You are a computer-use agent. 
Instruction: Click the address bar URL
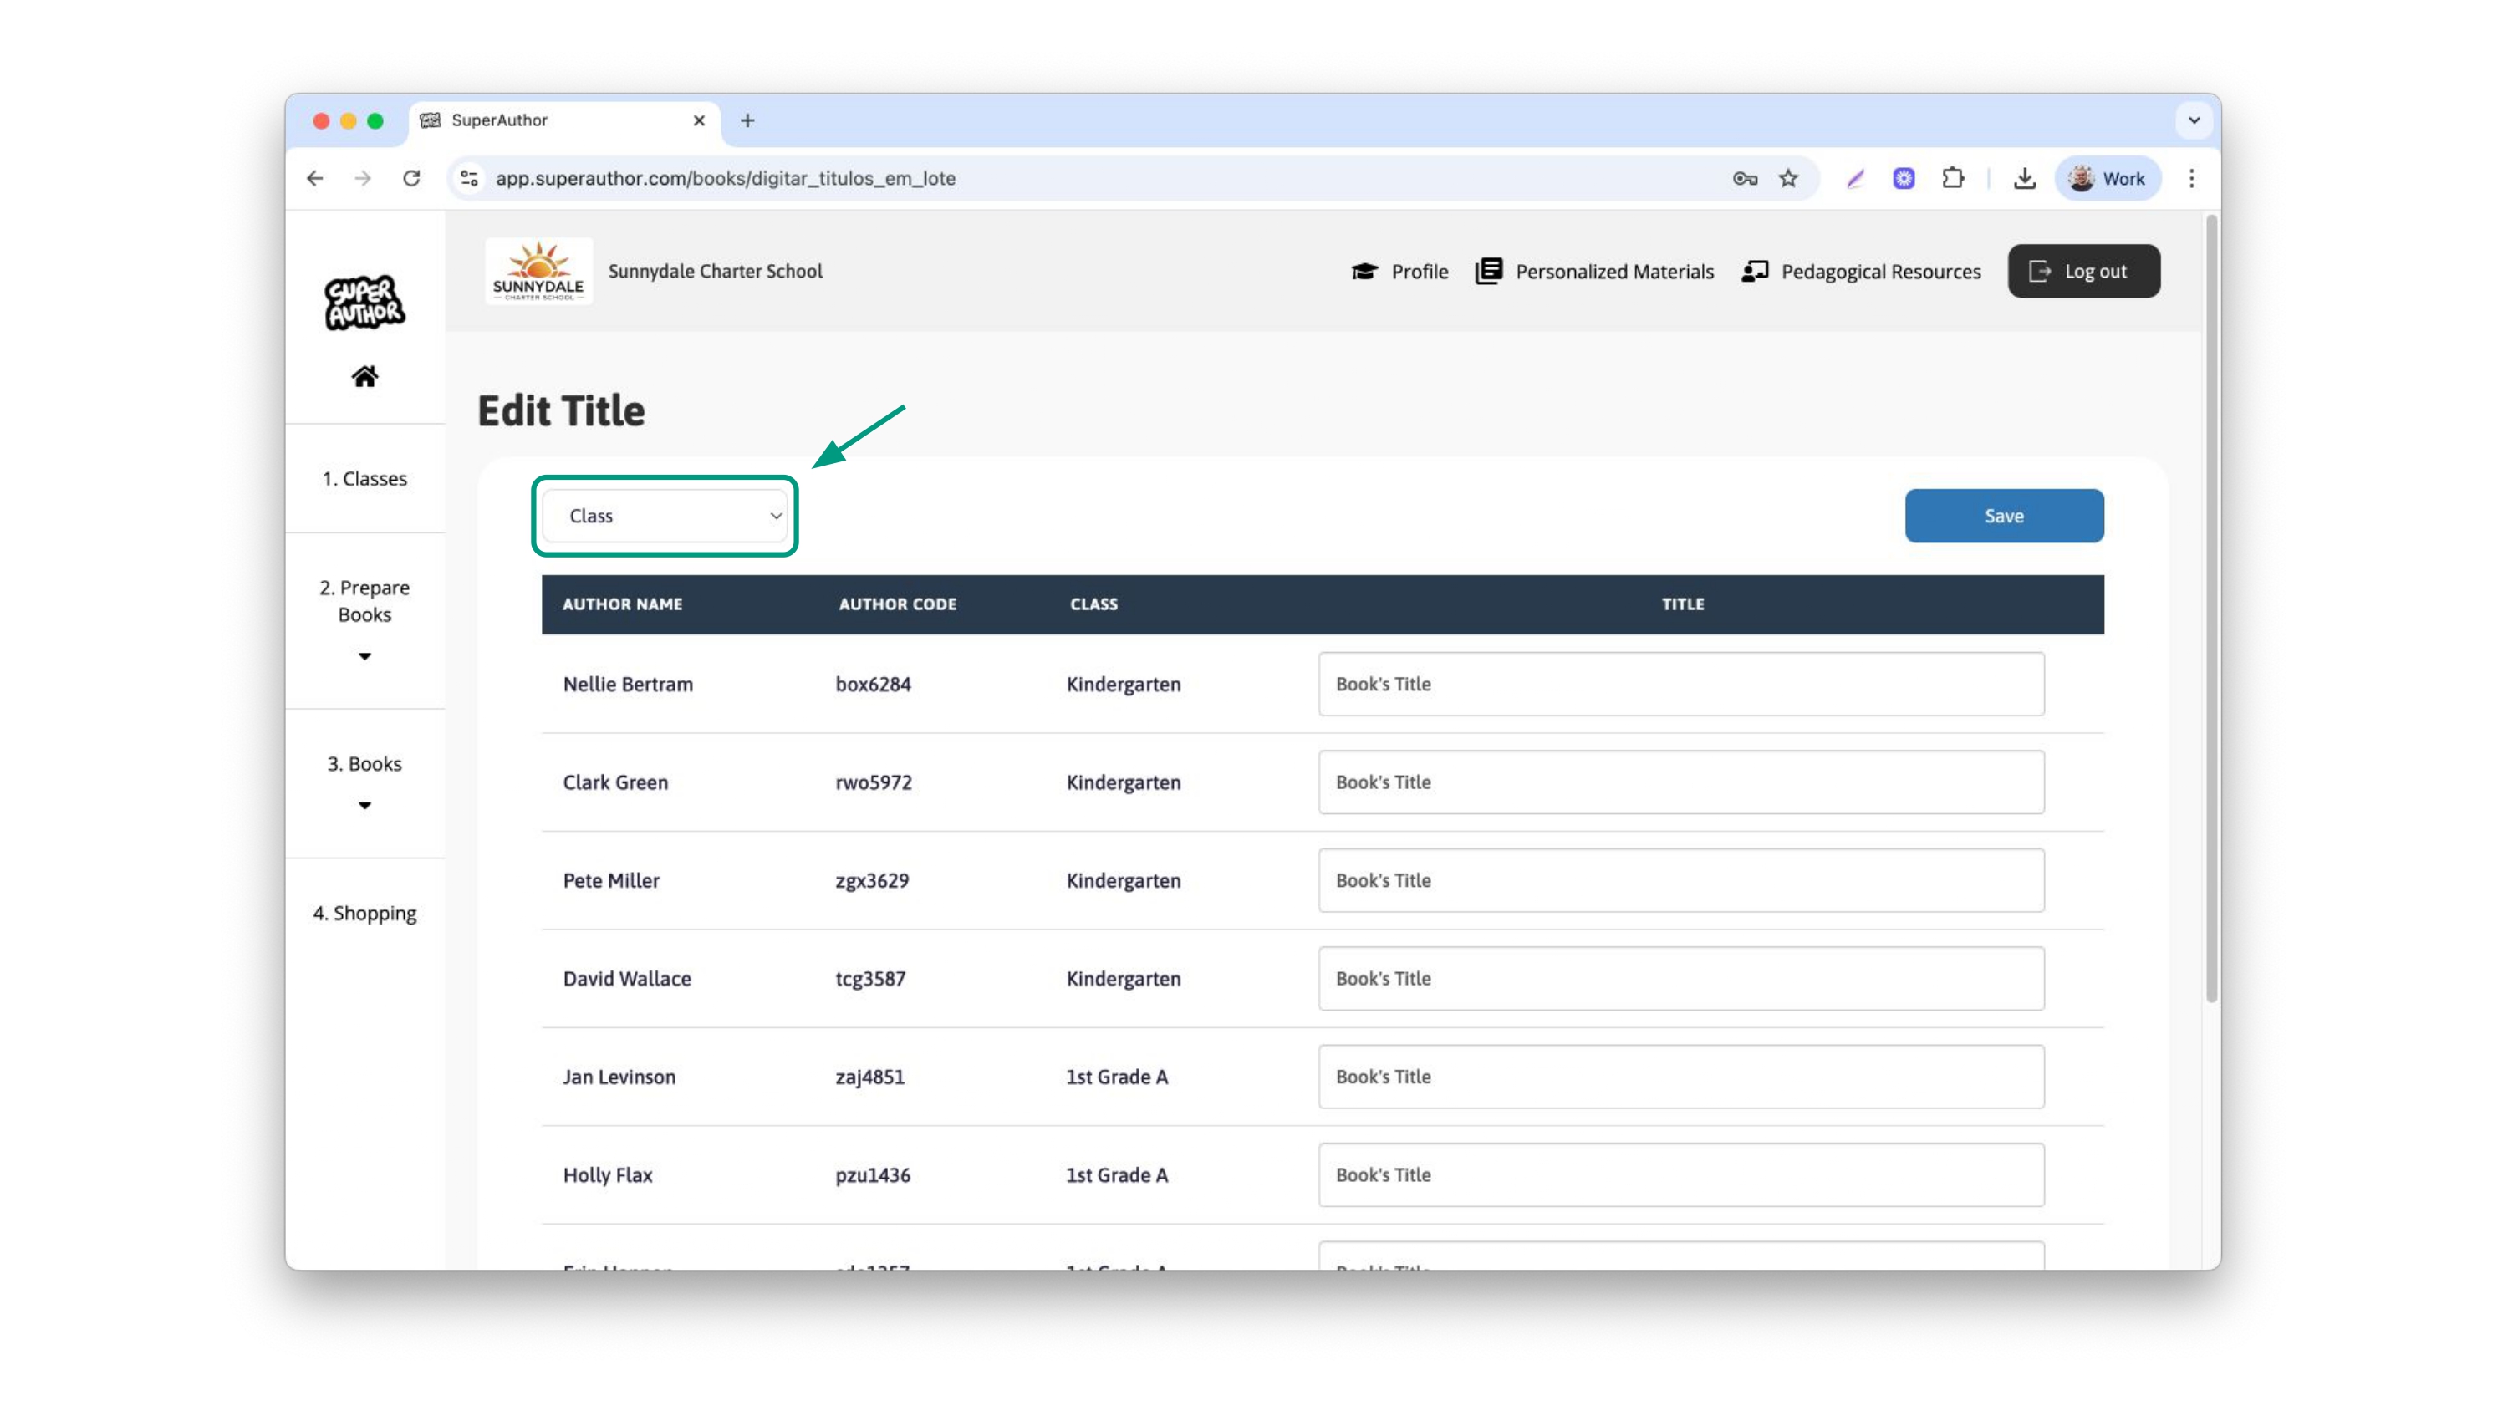click(726, 178)
